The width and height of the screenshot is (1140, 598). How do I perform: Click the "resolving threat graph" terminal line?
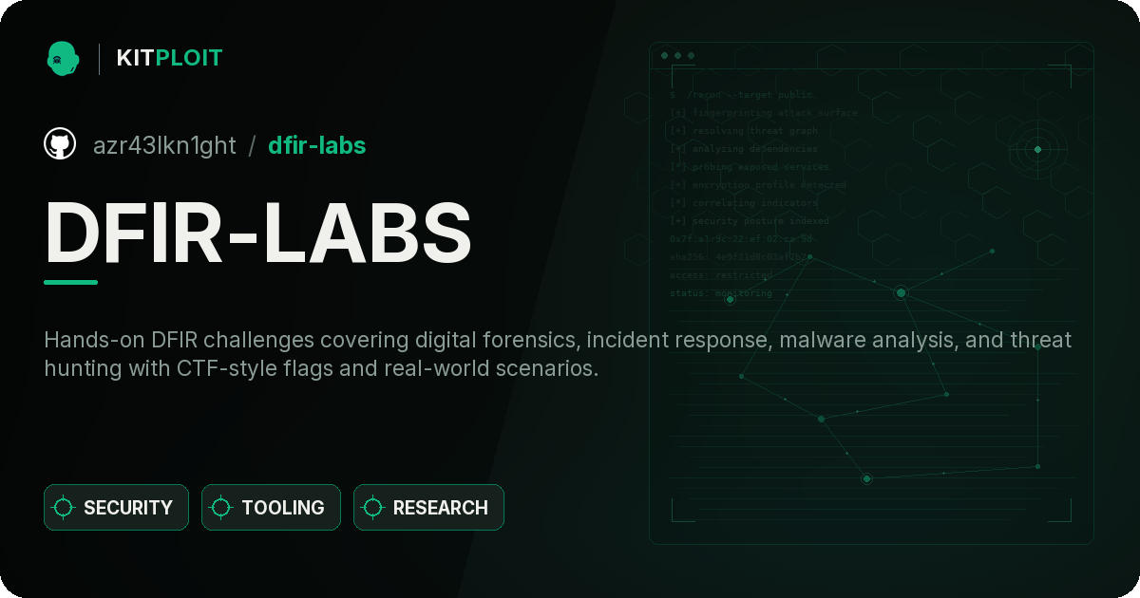[x=744, y=131]
